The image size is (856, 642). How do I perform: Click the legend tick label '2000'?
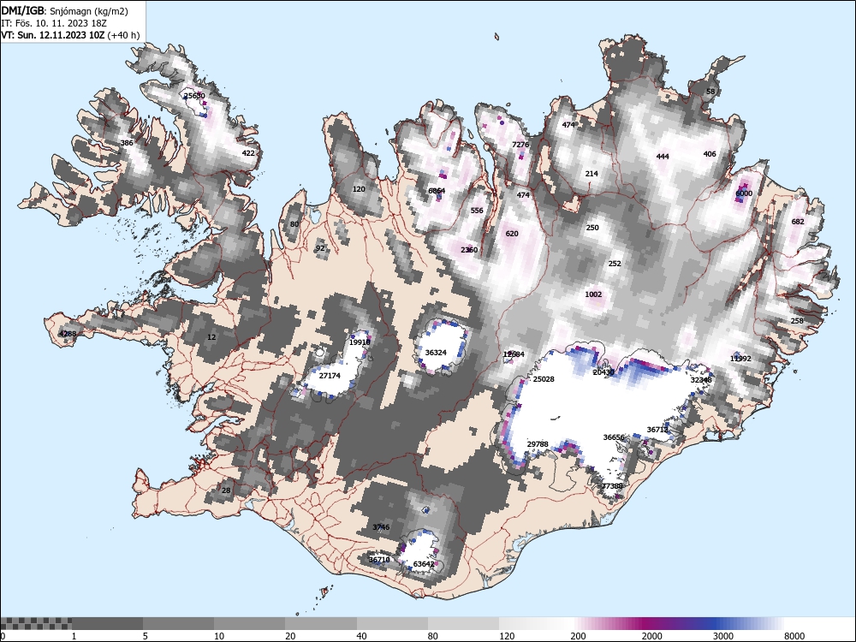click(651, 636)
